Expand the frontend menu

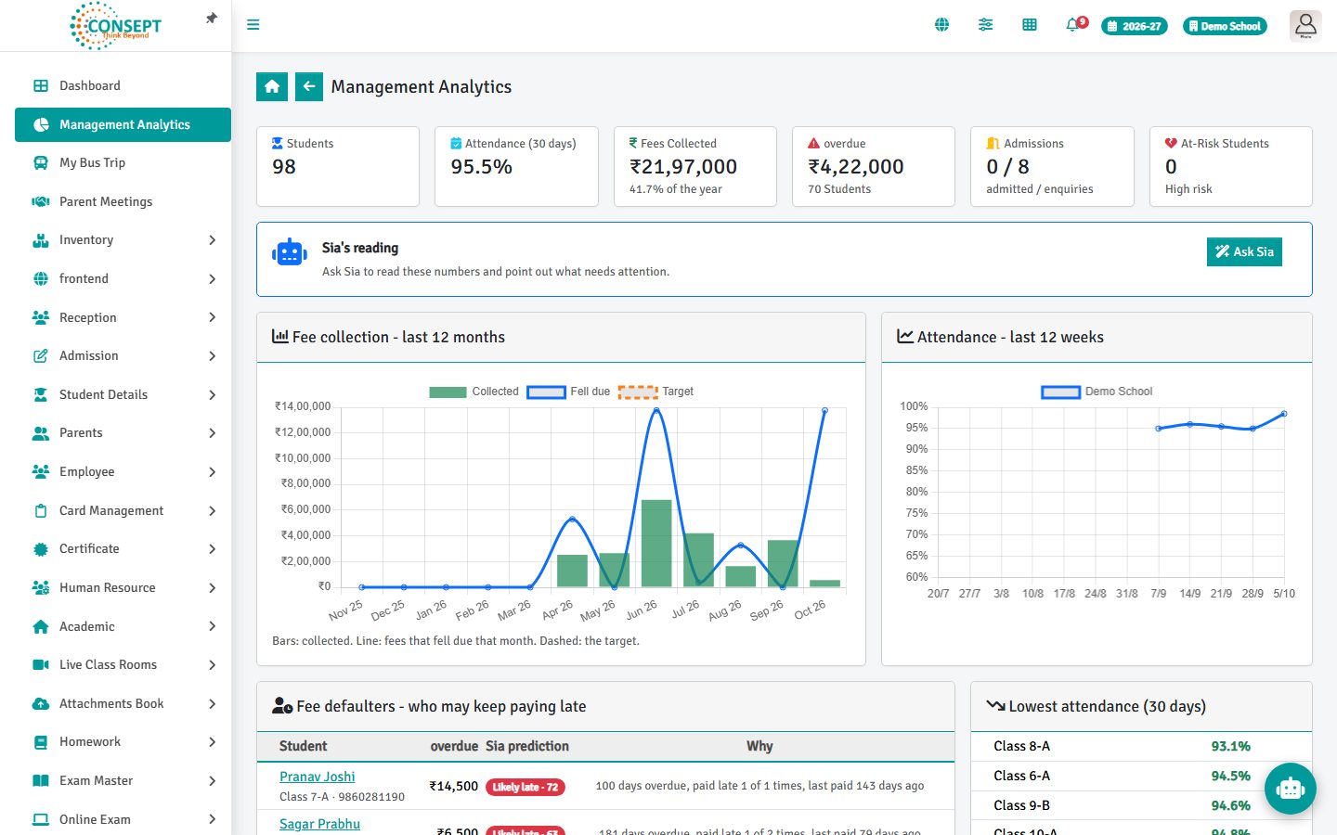point(123,278)
